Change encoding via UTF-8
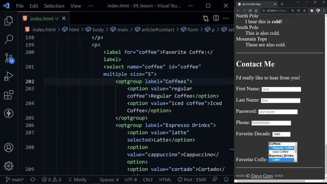 (131, 179)
